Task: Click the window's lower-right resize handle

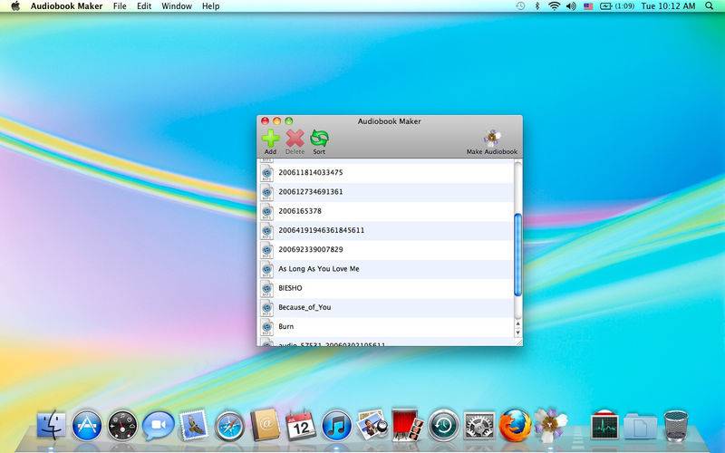Action: coord(518,342)
